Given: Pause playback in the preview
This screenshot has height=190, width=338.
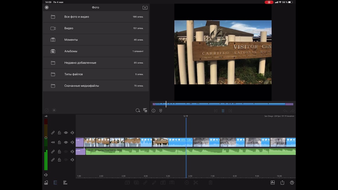Looking at the screenshot, I should tap(223, 111).
